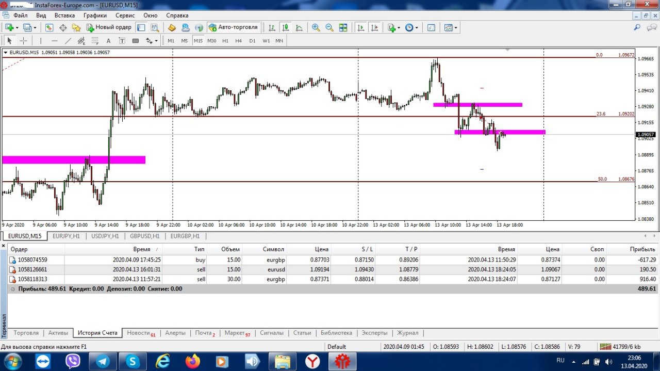Open the Журнал terminal tab
Image resolution: width=660 pixels, height=371 pixels.
408,333
